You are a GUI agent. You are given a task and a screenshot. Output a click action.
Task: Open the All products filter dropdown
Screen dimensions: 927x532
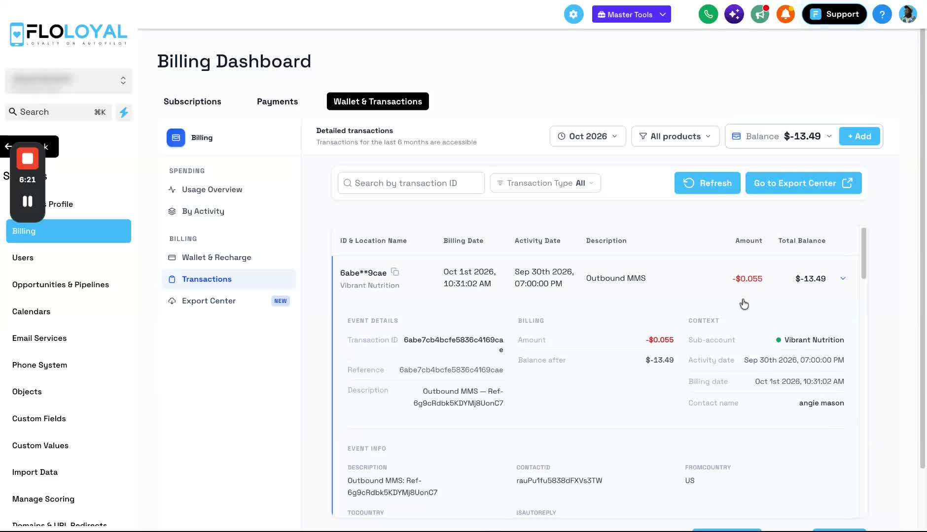[675, 136]
